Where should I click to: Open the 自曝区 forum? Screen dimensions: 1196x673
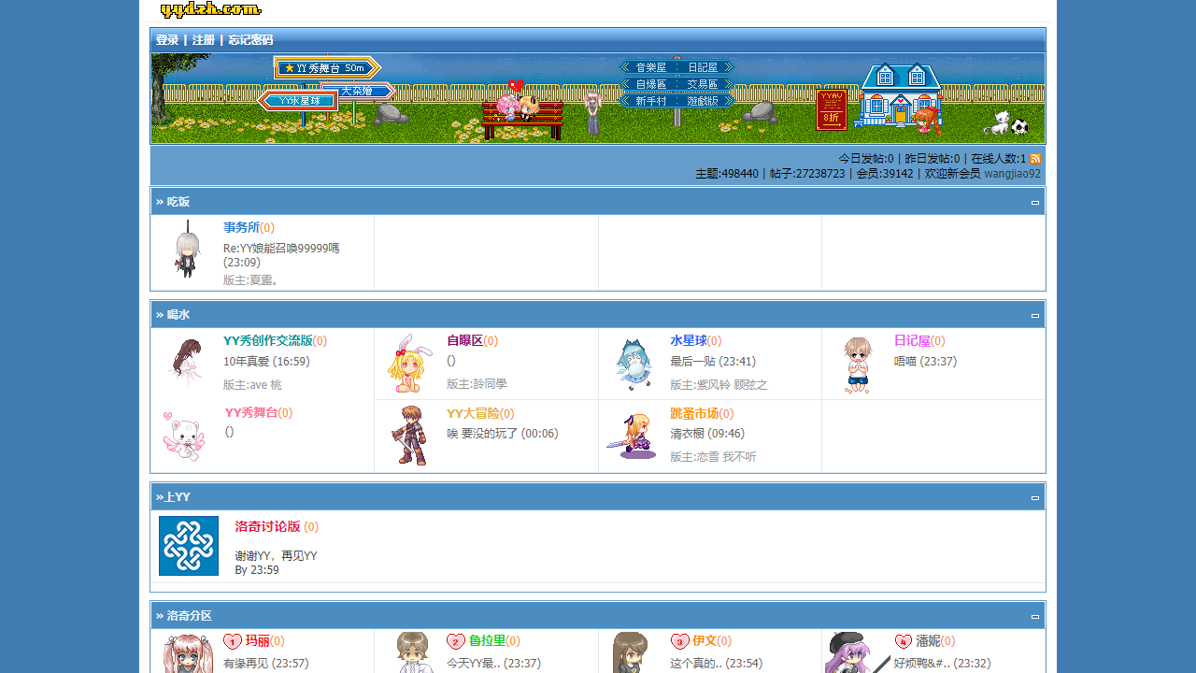pyautogui.click(x=464, y=340)
